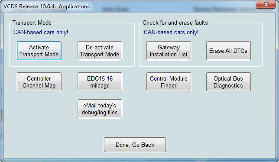Screen dimensions: 279x162
Task: Click eMail today's debug/log files
Action: 100,109
